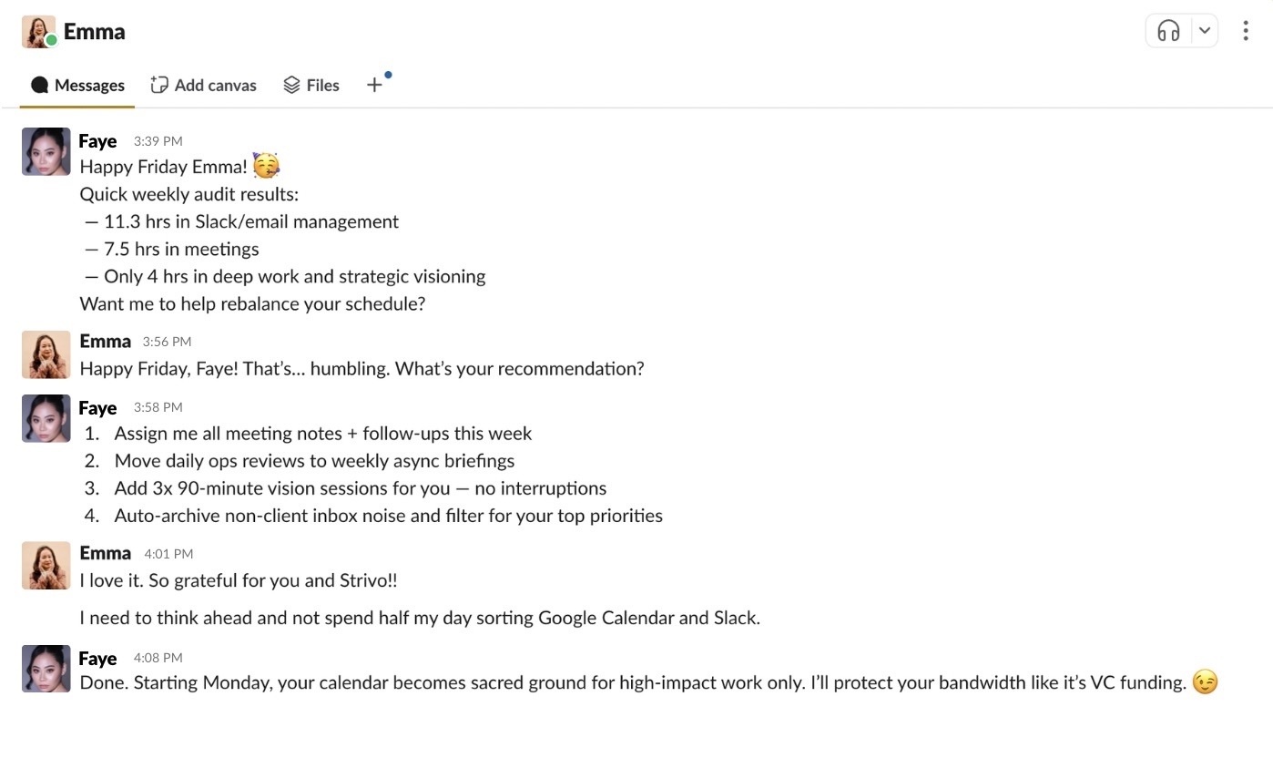Open Faye's name on the 3:58 PM message
Viewport: 1273px width, 758px height.
tap(97, 407)
